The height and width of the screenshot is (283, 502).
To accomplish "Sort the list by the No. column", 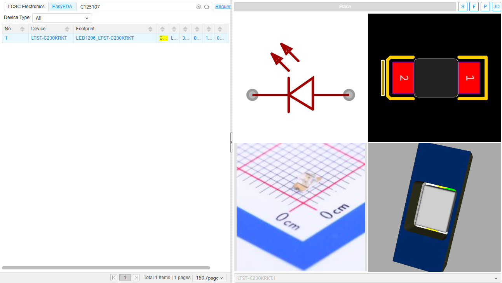I will 22,29.
